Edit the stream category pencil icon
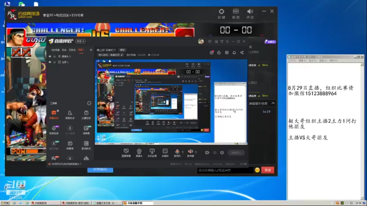Image resolution: width=367 pixels, height=206 pixels. (x=122, y=55)
